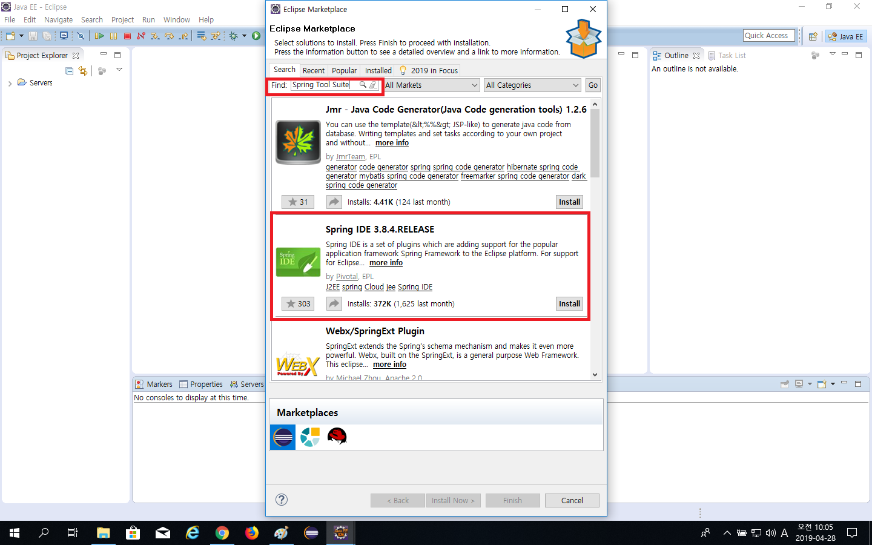Open the Pivotal author link
872x545 pixels.
(346, 277)
